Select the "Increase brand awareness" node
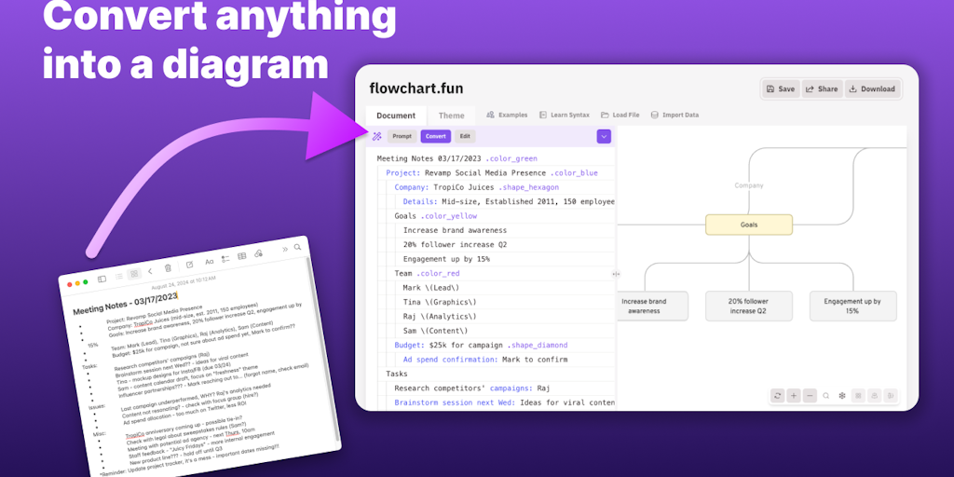This screenshot has height=477, width=954. [x=653, y=306]
